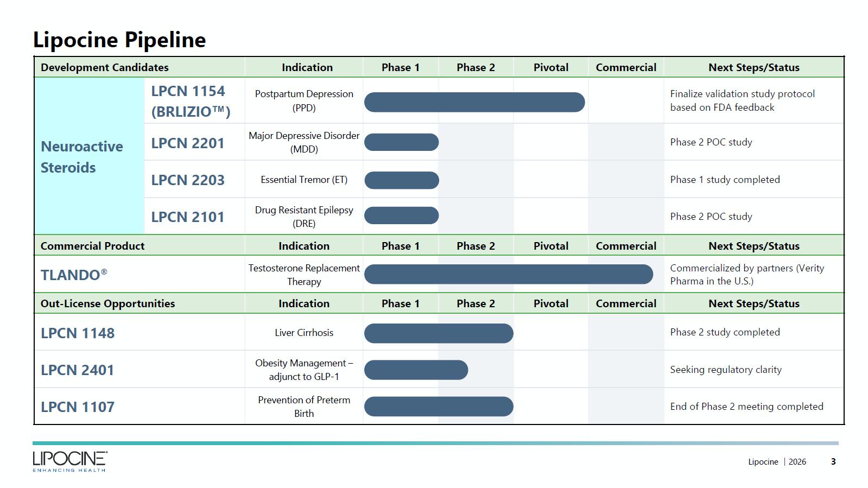The height and width of the screenshot is (488, 868).
Task: Click the "Lipocine | 2026" footer text
Action: tap(777, 462)
